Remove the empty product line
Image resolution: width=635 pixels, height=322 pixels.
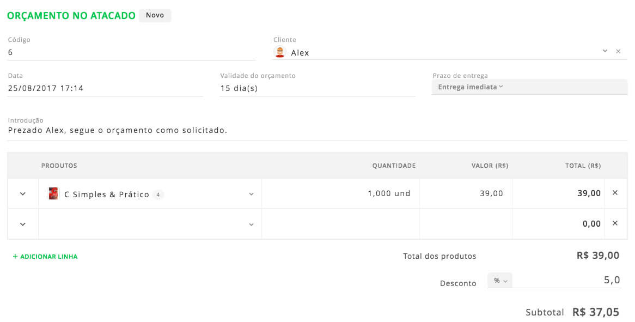point(615,223)
